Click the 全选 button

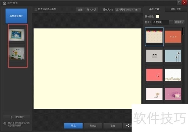tap(80, 10)
